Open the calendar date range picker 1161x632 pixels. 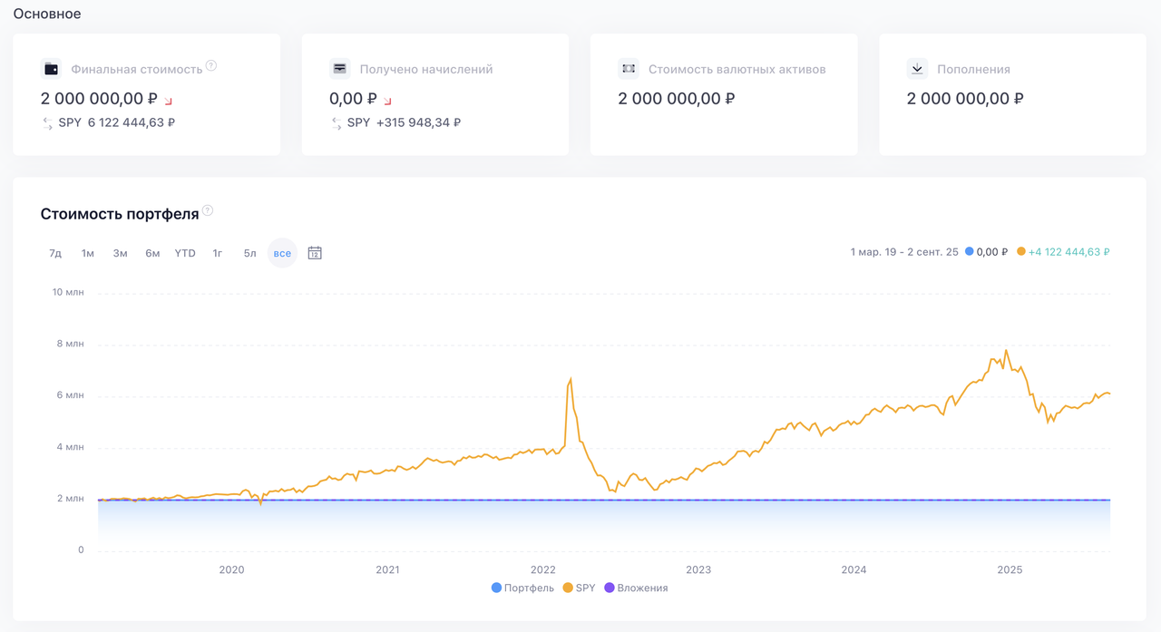[315, 253]
